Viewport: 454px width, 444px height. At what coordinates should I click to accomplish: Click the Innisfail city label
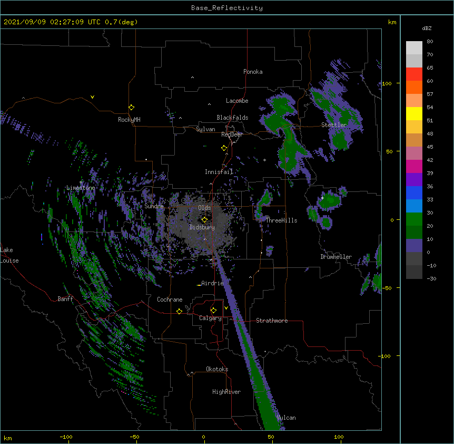[x=219, y=172]
